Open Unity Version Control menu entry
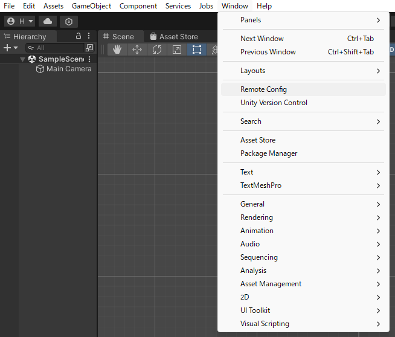The width and height of the screenshot is (395, 337). pyautogui.click(x=303, y=103)
